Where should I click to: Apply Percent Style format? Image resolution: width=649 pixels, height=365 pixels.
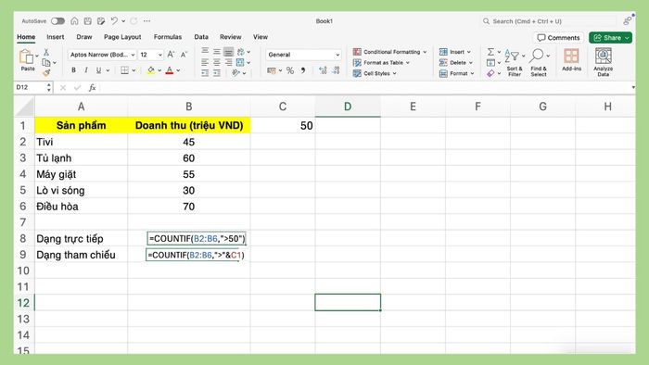coord(290,70)
